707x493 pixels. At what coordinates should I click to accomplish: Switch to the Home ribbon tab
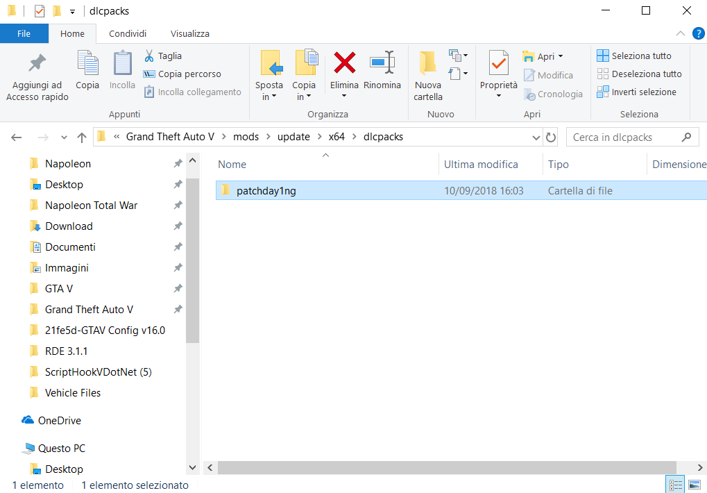point(72,34)
